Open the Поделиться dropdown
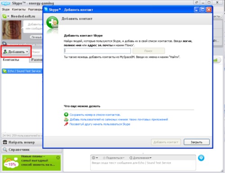The image size is (225, 173). coord(113,158)
